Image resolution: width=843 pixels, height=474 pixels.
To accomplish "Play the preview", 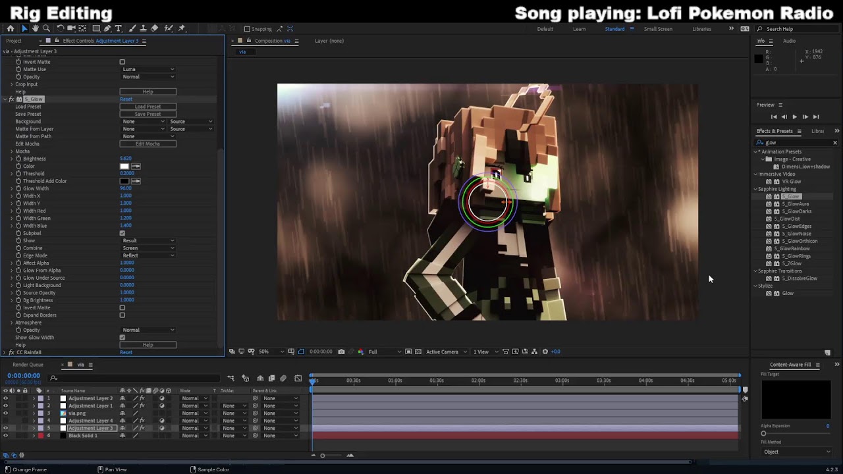I will coord(794,117).
